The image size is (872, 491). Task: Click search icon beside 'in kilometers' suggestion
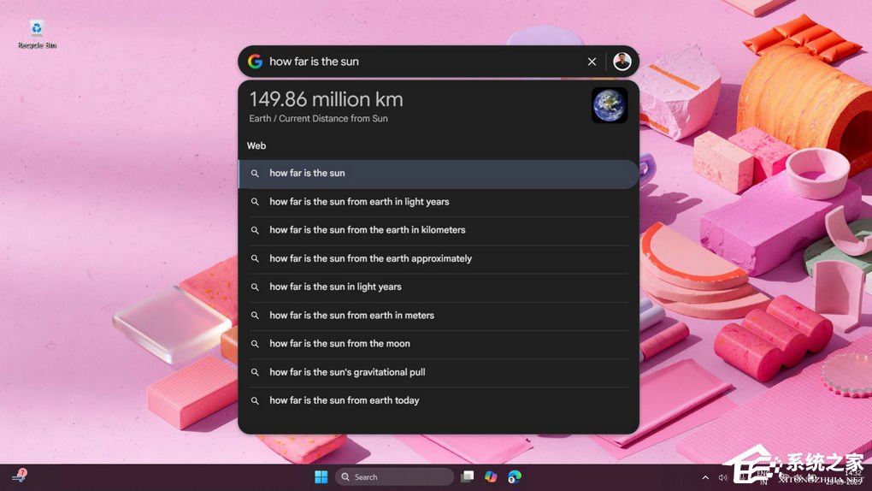[x=255, y=230]
